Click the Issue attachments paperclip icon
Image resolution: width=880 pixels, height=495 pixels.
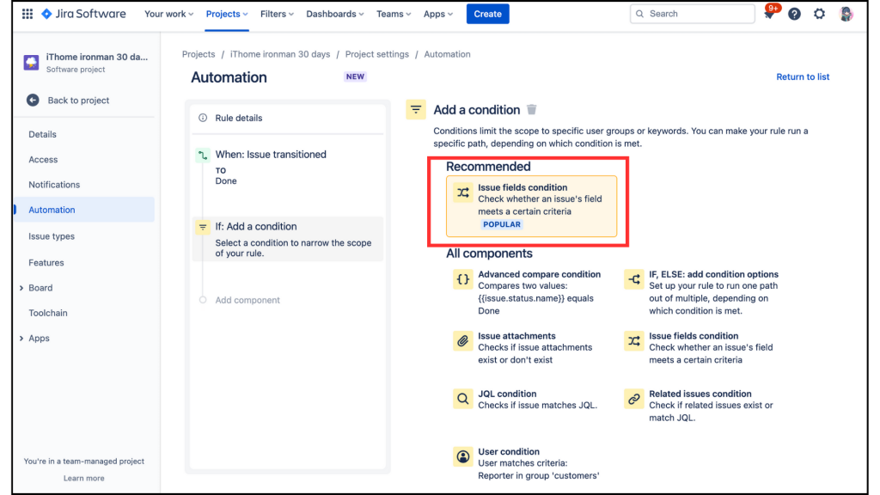pos(463,340)
